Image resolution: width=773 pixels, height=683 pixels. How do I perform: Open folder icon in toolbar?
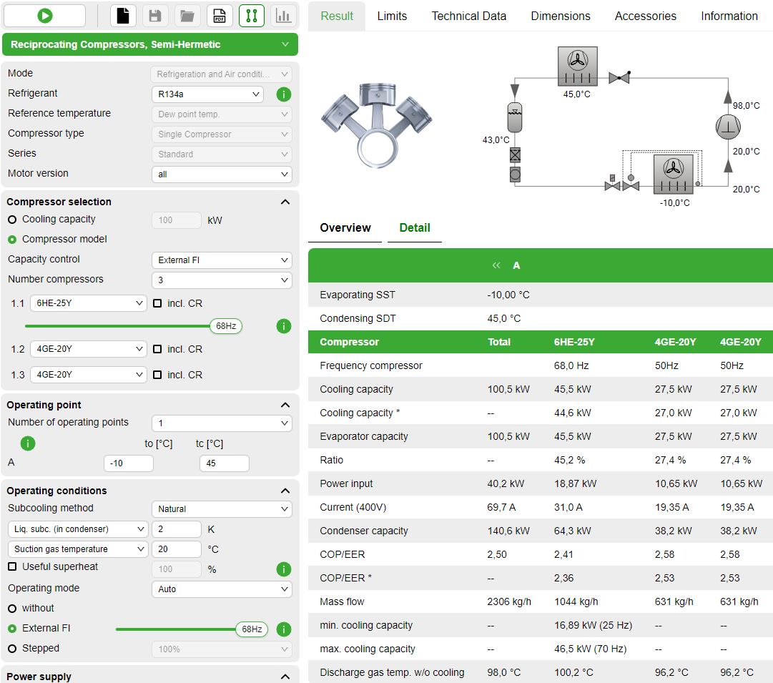pyautogui.click(x=187, y=16)
